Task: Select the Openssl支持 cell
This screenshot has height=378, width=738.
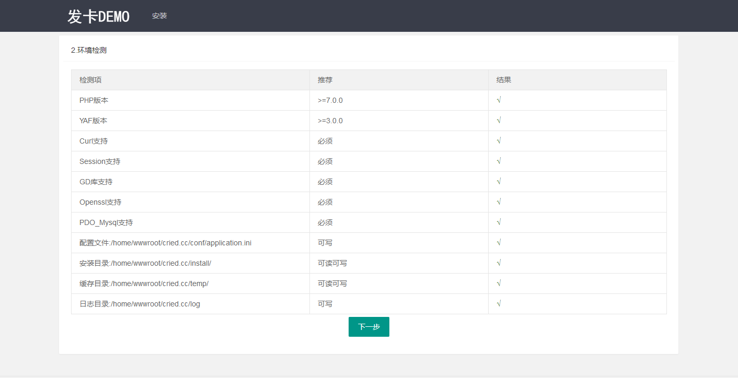Action: coord(190,202)
